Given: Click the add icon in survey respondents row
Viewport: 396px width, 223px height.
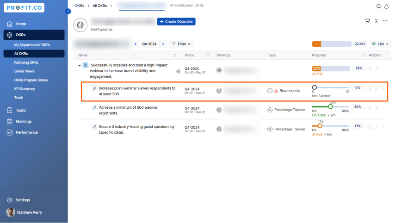Looking at the screenshot, I should pos(370,89).
